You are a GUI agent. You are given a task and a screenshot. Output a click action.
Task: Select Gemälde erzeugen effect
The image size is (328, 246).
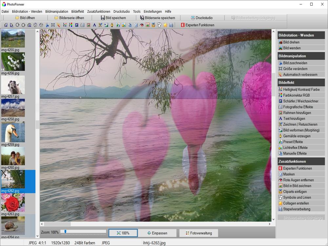point(297,136)
